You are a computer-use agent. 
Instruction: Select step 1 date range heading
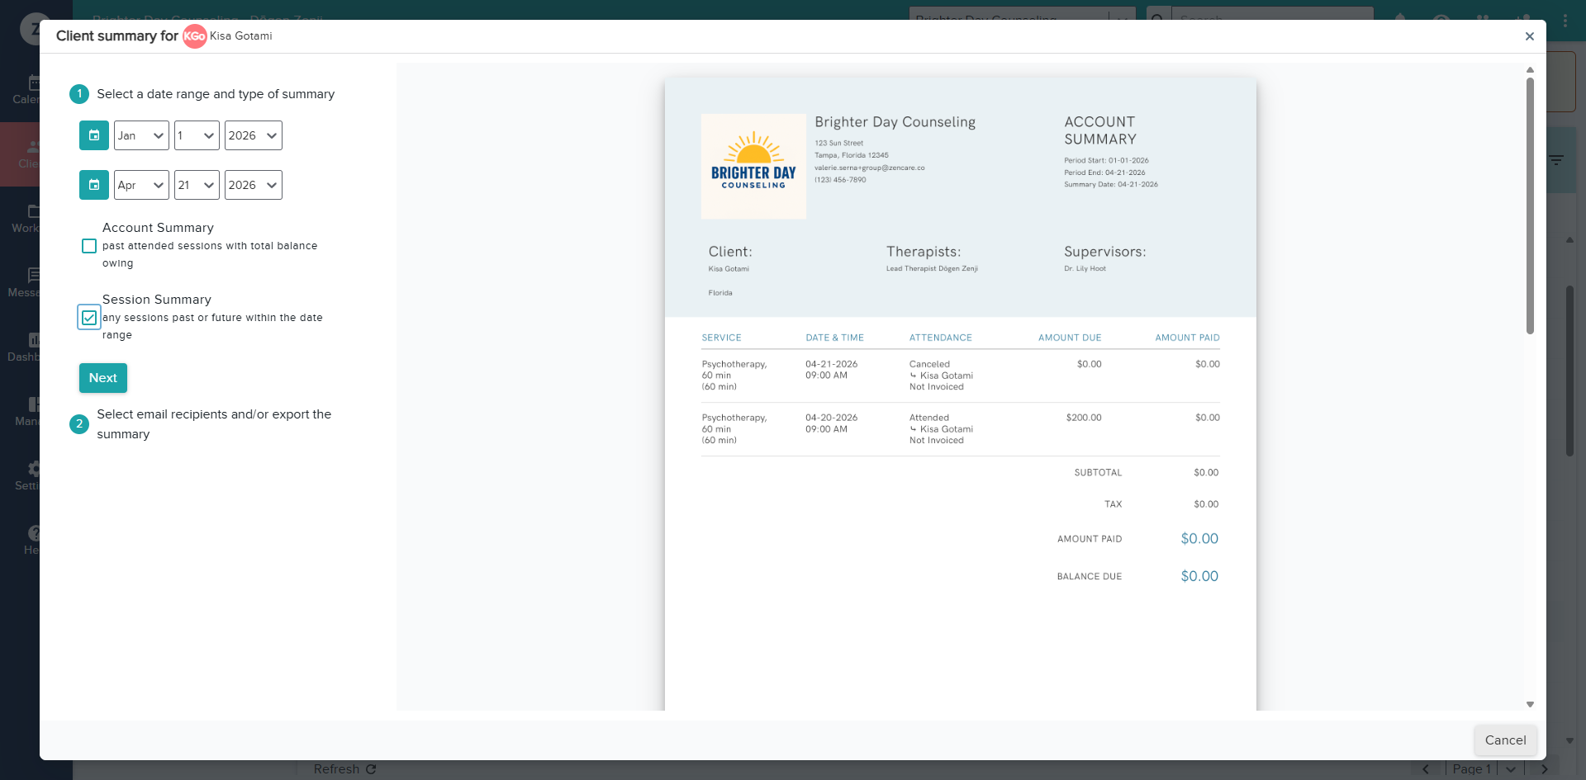point(216,94)
